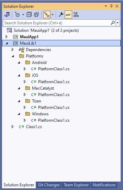The image size is (123, 190).
Task: Collapse the Platforms folder
Action: point(13,56)
